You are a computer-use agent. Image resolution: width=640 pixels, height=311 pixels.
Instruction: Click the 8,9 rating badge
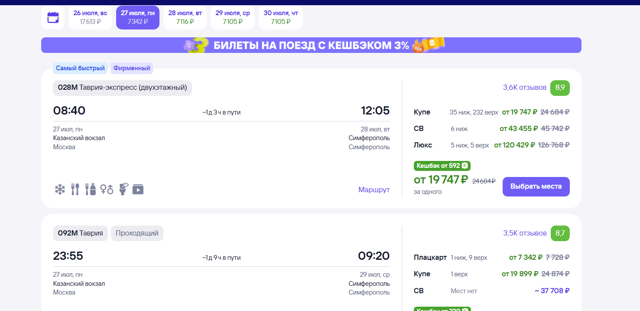coord(560,88)
